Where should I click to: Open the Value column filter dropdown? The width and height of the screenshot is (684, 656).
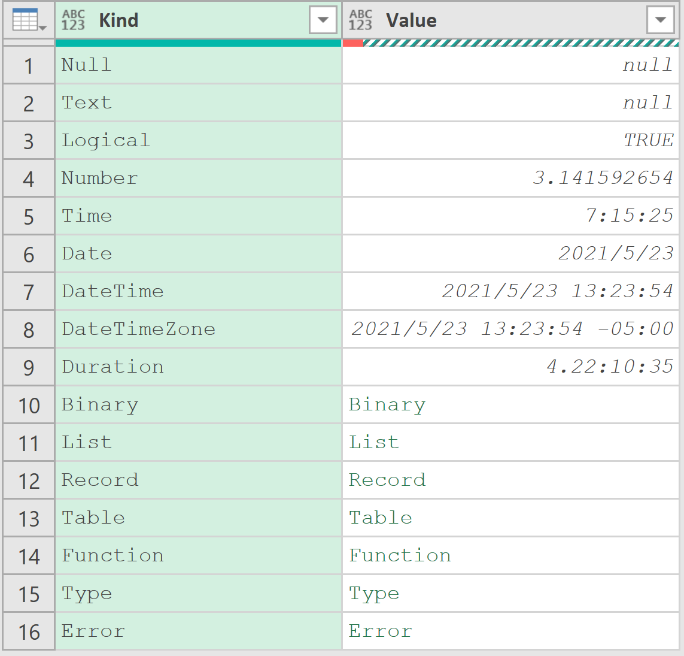point(661,20)
